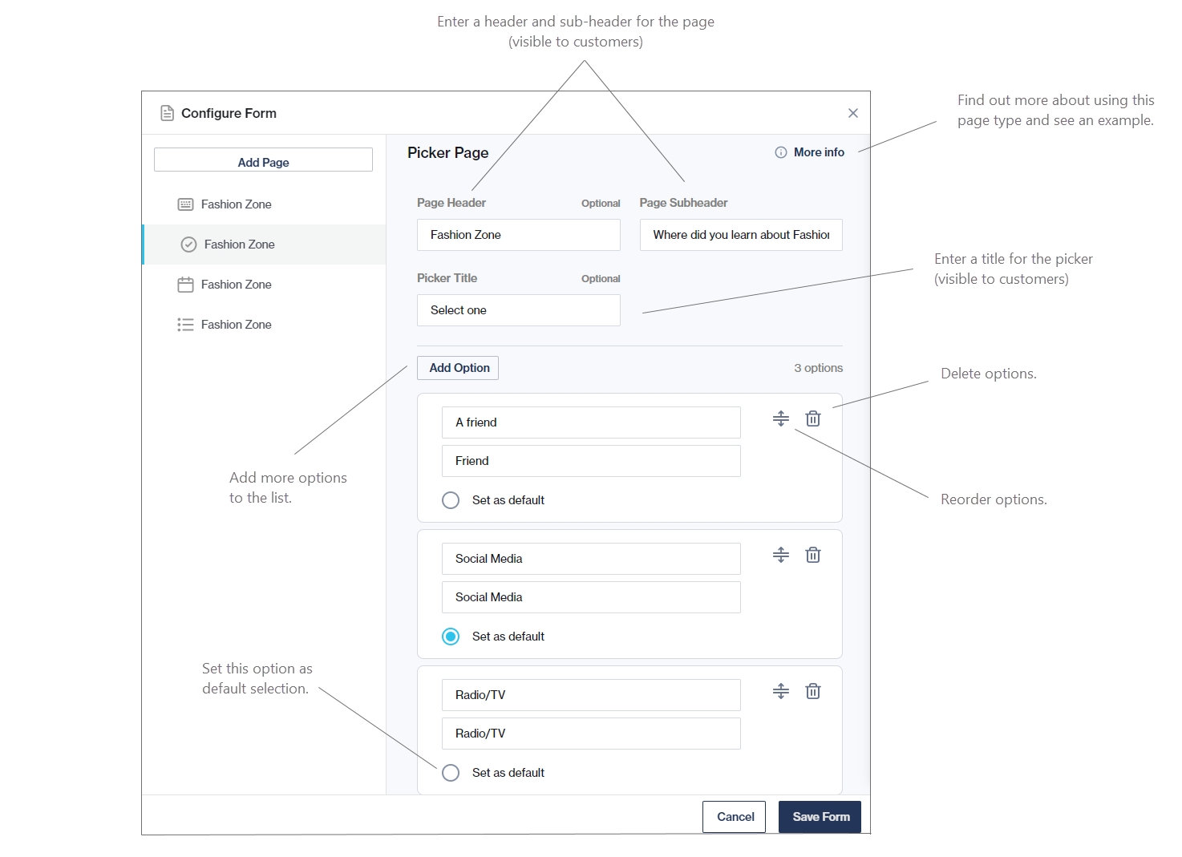1182x857 pixels.
Task: Open the keyboard-icon Fashion Zone page
Action: pos(236,204)
